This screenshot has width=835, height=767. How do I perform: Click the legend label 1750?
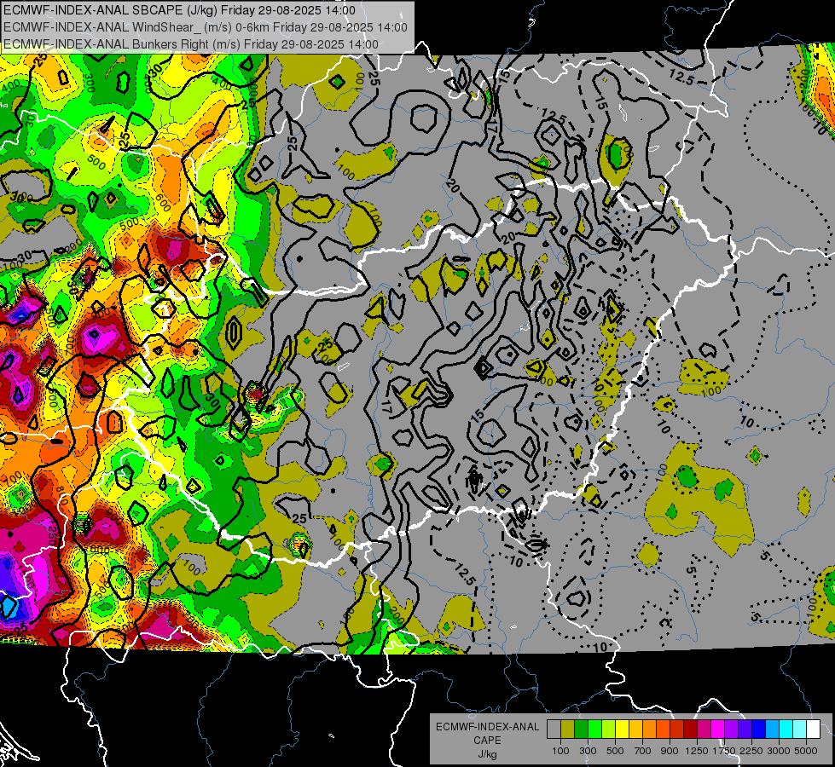click(724, 751)
